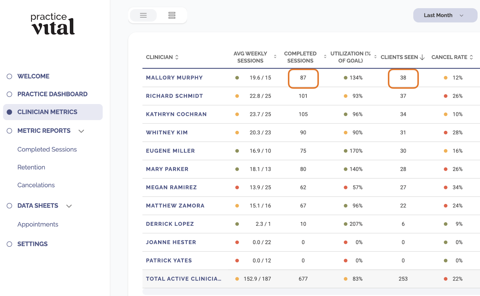Sort by Cancel Rate arrows
The height and width of the screenshot is (296, 480).
471,57
